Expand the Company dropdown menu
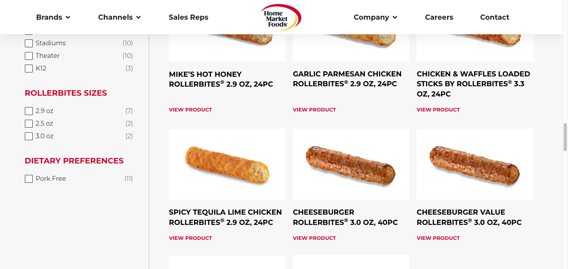 click(x=375, y=17)
